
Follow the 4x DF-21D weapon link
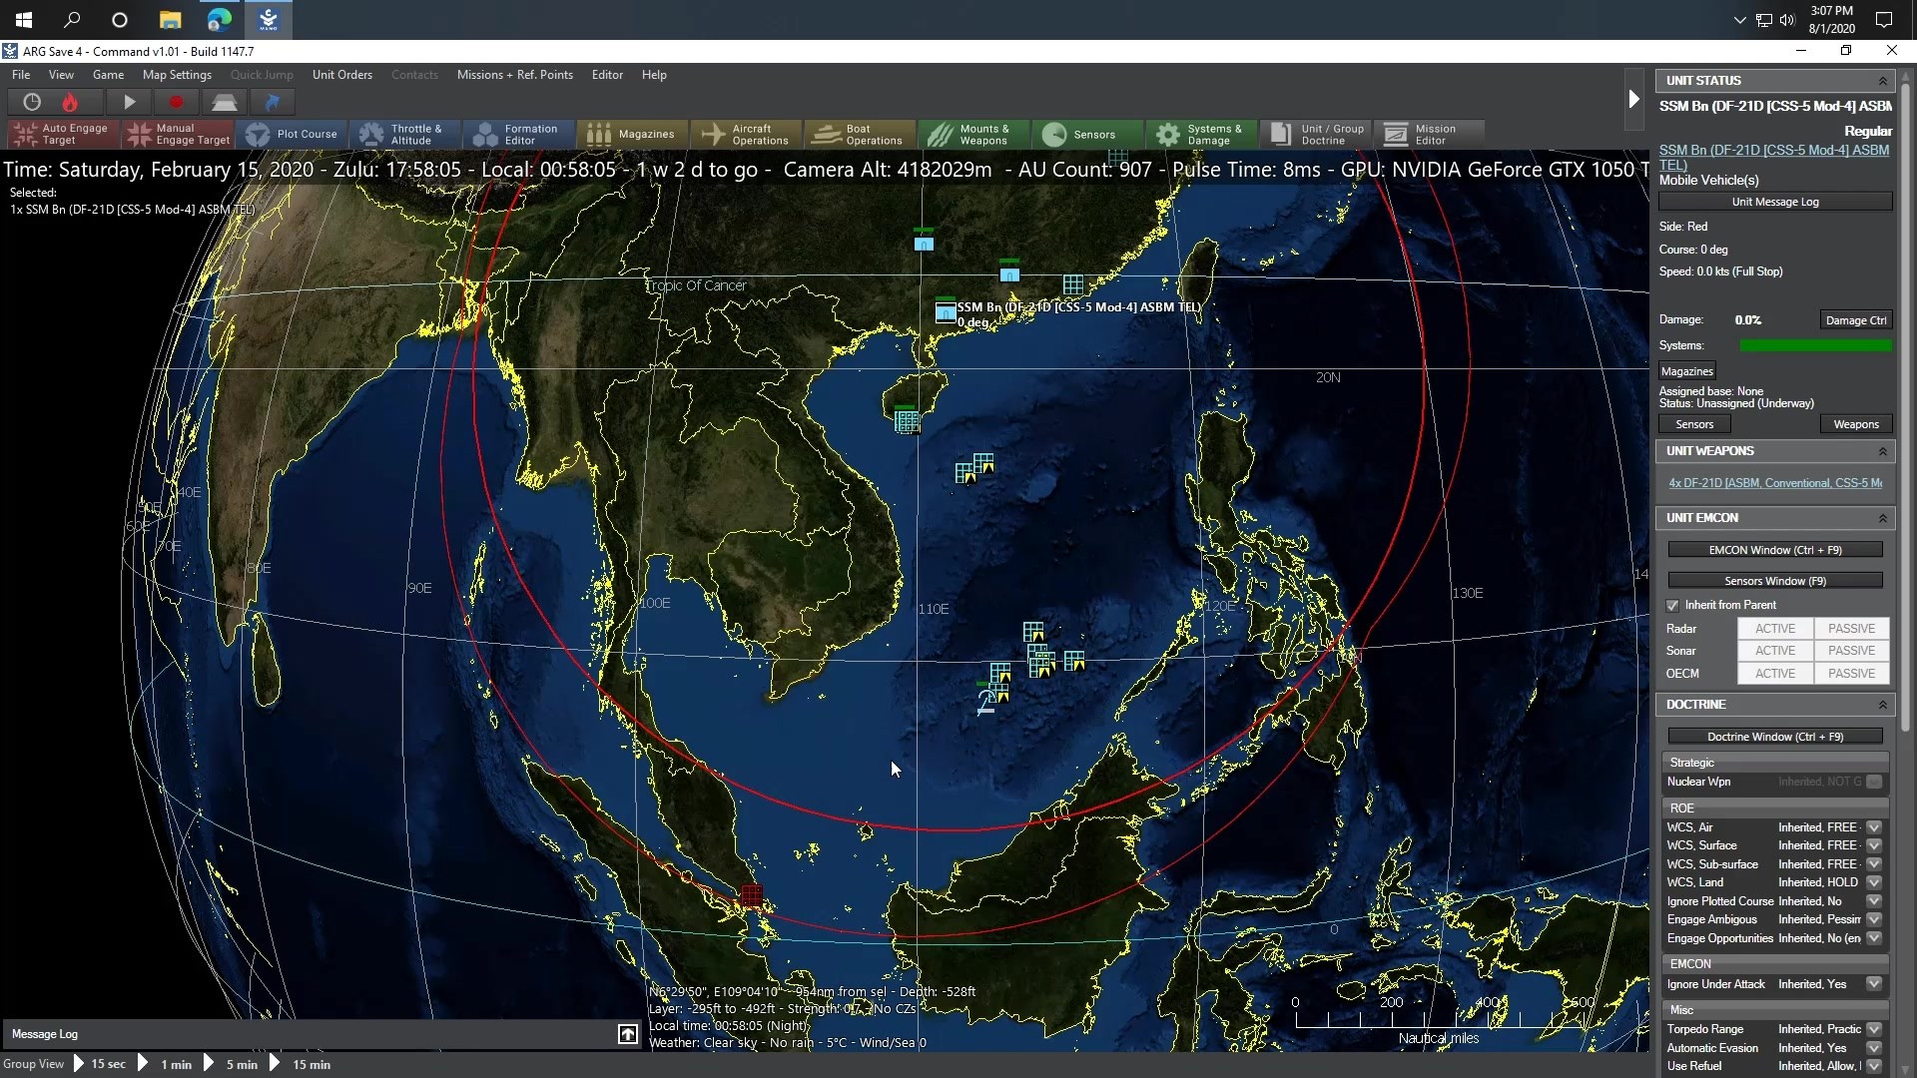pyautogui.click(x=1775, y=483)
